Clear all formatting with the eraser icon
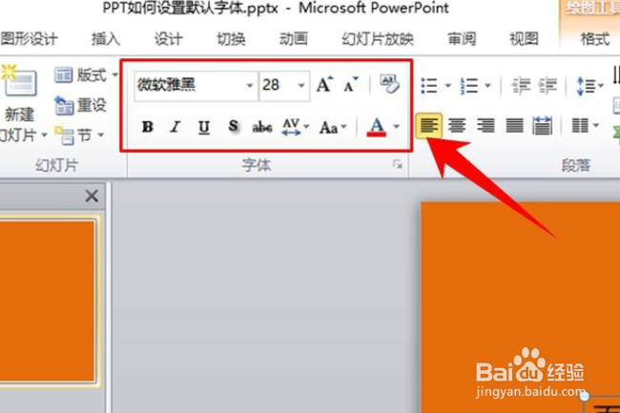This screenshot has width=620, height=413. pos(389,84)
